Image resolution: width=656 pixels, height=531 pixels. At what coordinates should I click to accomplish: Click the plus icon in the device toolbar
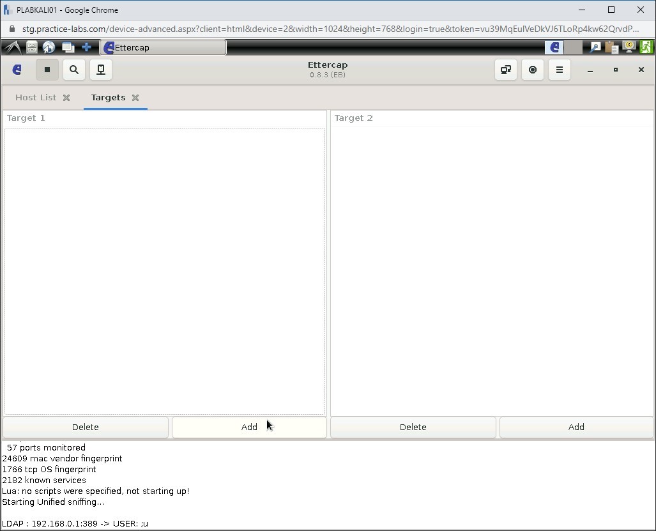[x=86, y=47]
